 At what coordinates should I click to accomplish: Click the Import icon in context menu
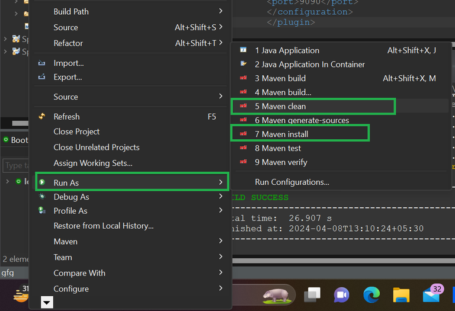(x=41, y=63)
